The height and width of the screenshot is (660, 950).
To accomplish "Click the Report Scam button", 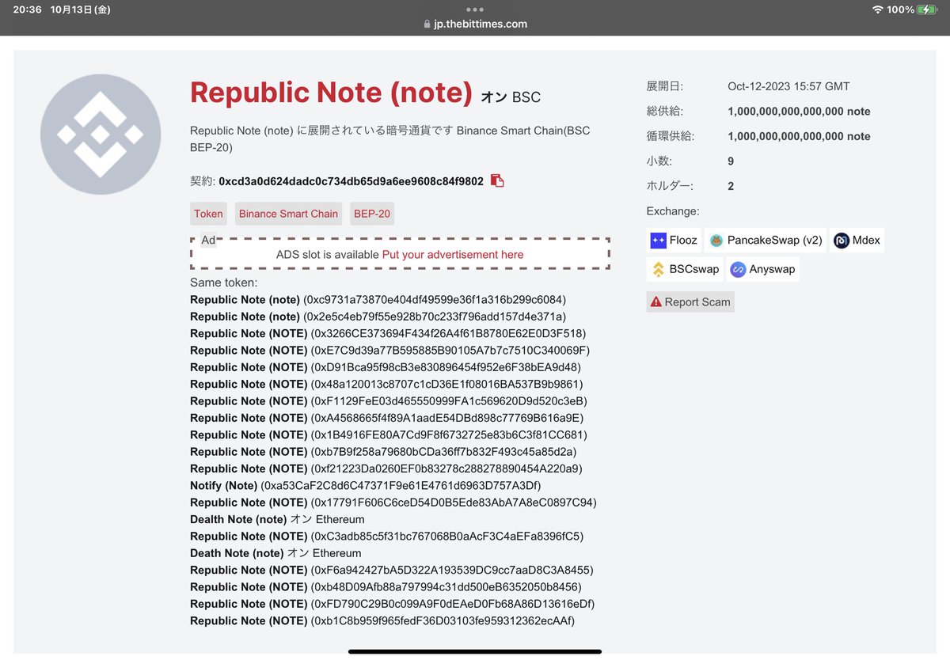I will (x=690, y=302).
